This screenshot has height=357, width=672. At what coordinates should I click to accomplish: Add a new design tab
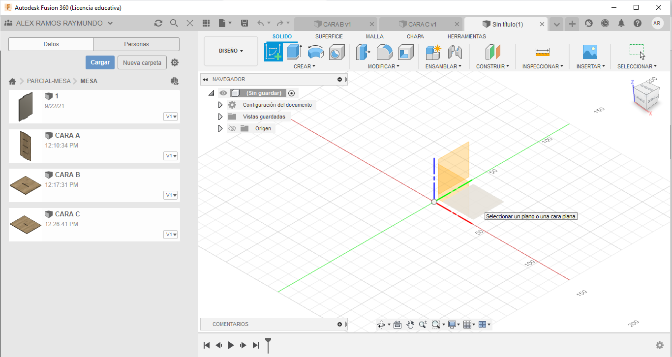tap(572, 24)
